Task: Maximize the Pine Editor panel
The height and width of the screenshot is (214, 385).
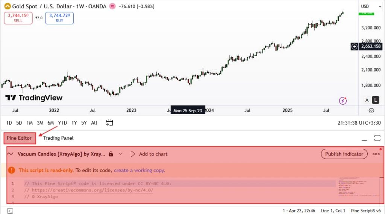Action: pyautogui.click(x=377, y=138)
